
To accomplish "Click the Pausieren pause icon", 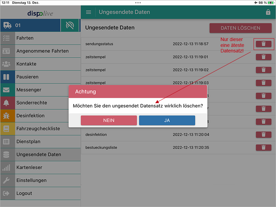I will 6,77.
